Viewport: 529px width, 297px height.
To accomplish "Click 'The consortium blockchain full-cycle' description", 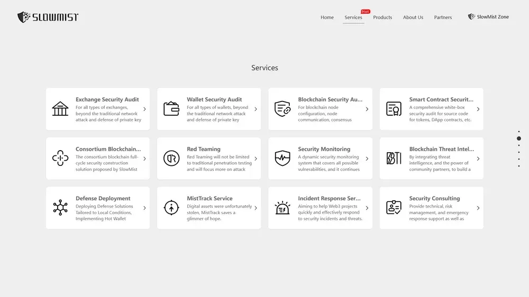I will click(108, 163).
